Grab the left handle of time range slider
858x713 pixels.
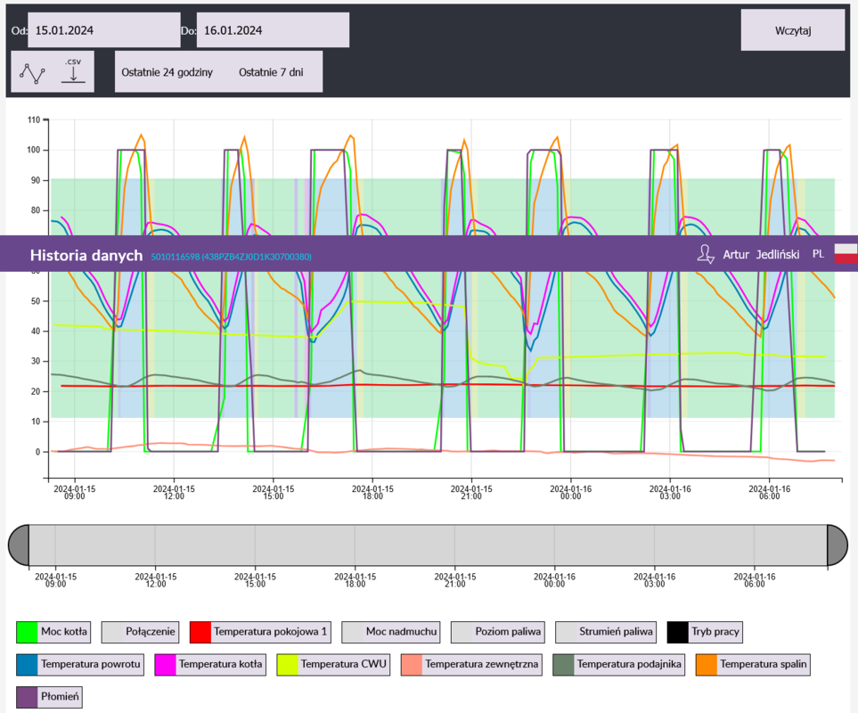tap(19, 545)
